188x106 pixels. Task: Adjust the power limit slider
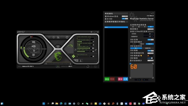coord(83,48)
